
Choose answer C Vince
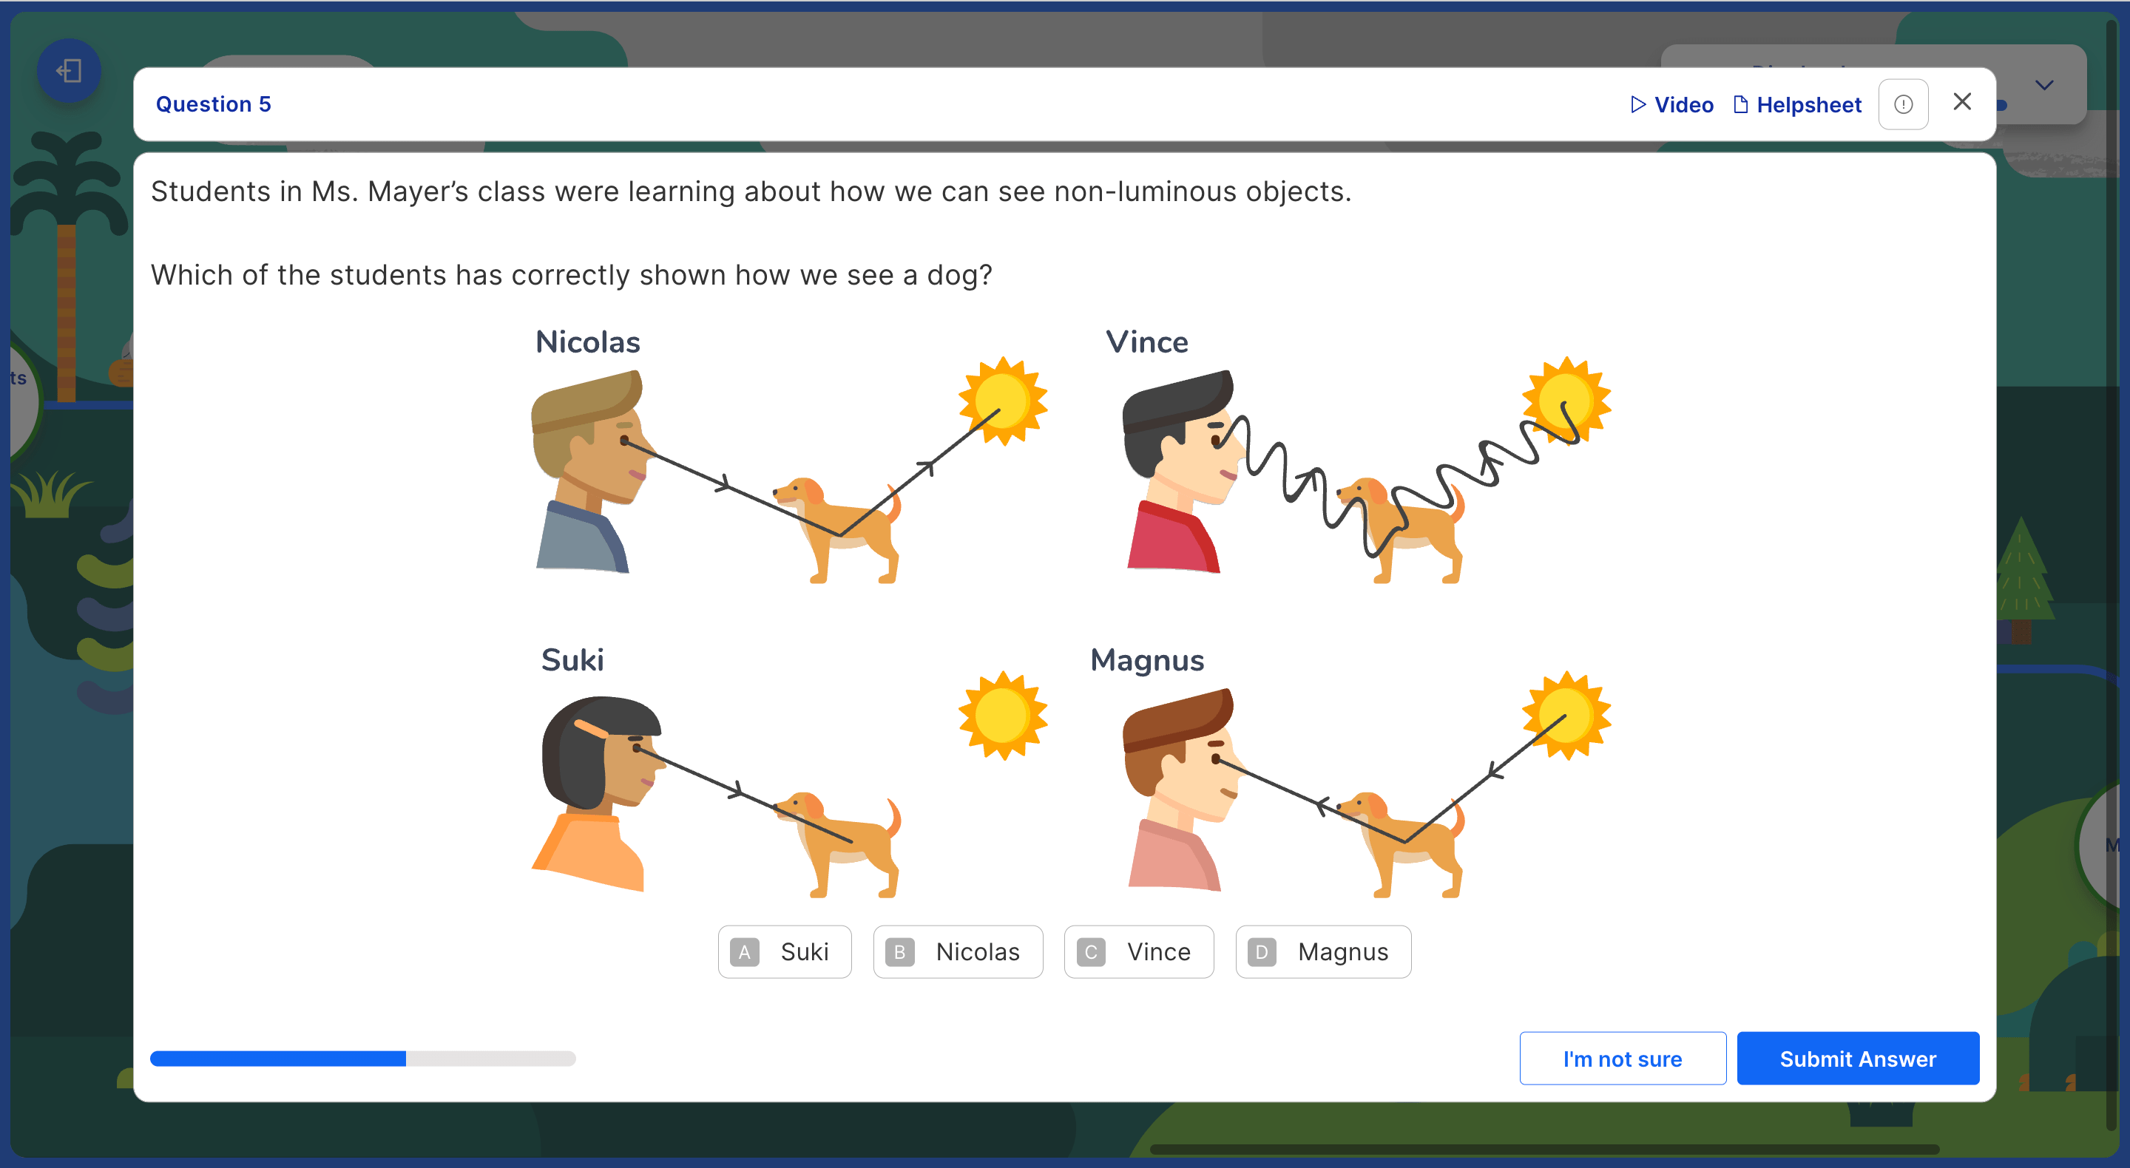pos(1139,951)
